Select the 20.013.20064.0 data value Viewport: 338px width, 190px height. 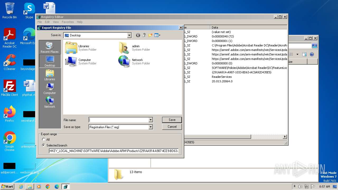[x=222, y=81]
